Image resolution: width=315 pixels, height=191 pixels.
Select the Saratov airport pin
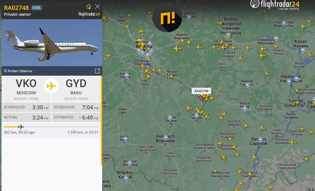[x=260, y=140]
